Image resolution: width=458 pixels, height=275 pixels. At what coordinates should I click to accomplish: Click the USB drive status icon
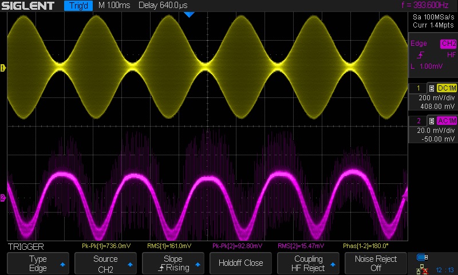[x=423, y=257]
